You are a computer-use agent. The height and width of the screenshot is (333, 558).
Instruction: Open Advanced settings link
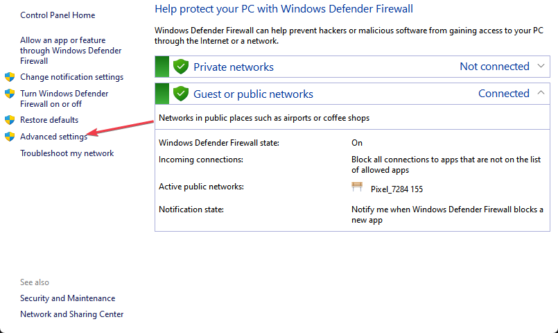coord(53,137)
